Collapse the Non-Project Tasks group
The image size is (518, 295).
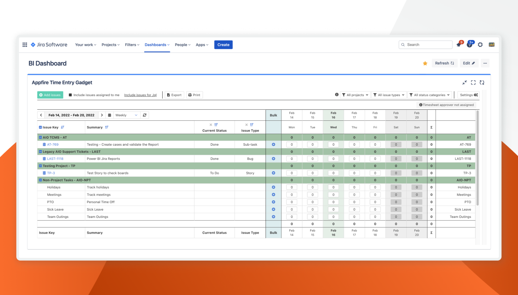point(40,180)
